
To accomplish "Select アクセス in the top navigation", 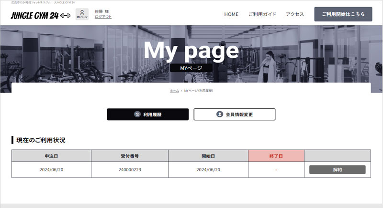I will pos(295,14).
